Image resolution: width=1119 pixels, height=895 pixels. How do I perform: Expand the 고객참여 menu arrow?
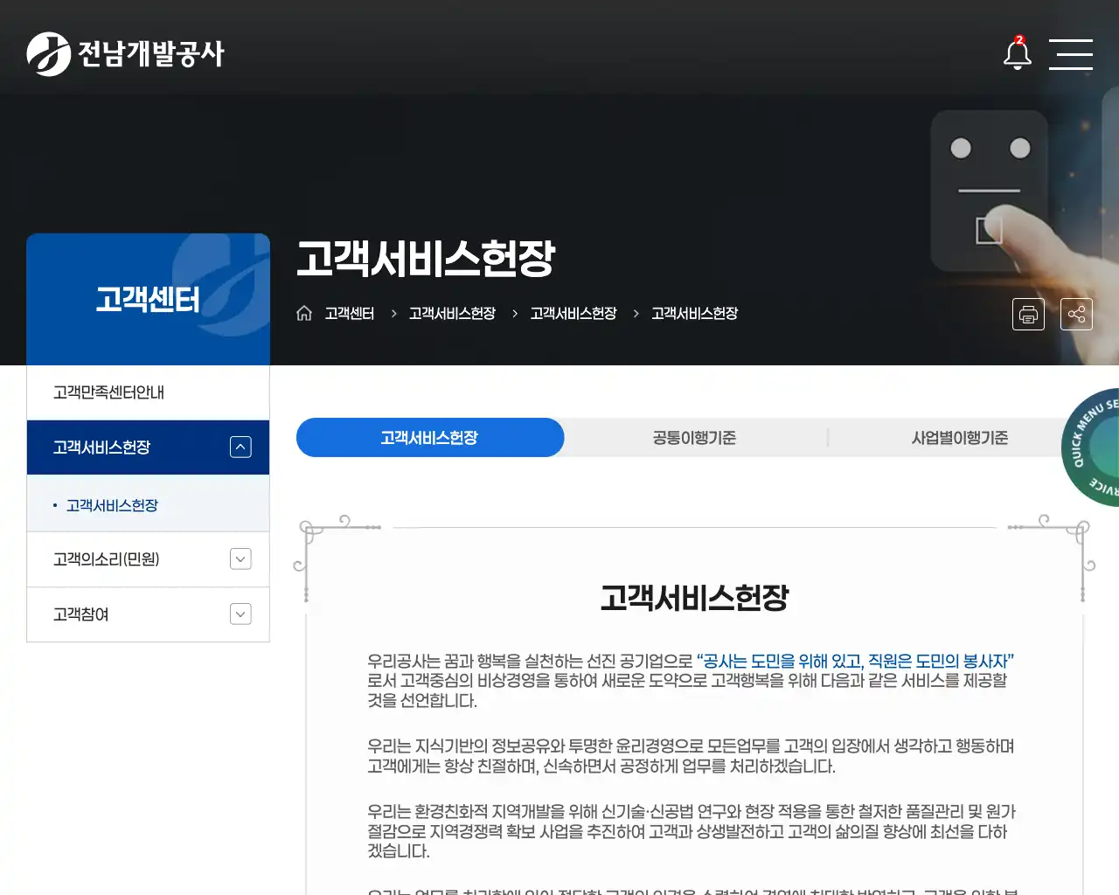(240, 614)
